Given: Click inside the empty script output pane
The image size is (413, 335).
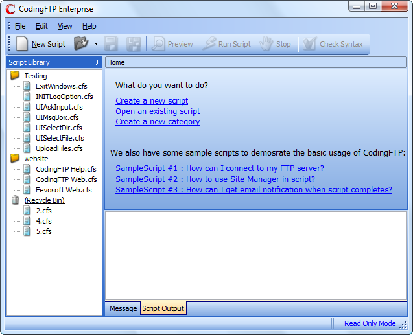Looking at the screenshot, I should tap(255, 255).
